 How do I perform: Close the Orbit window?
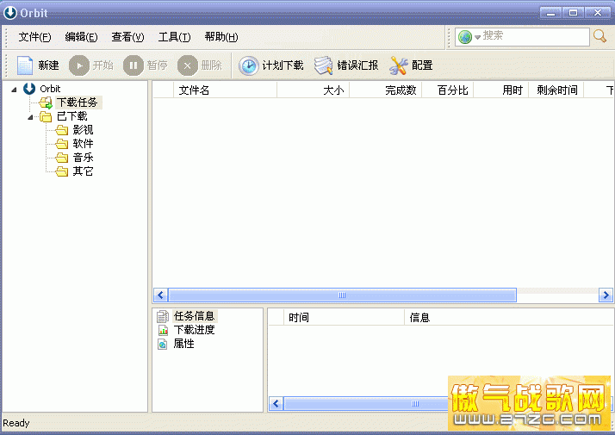coord(598,13)
